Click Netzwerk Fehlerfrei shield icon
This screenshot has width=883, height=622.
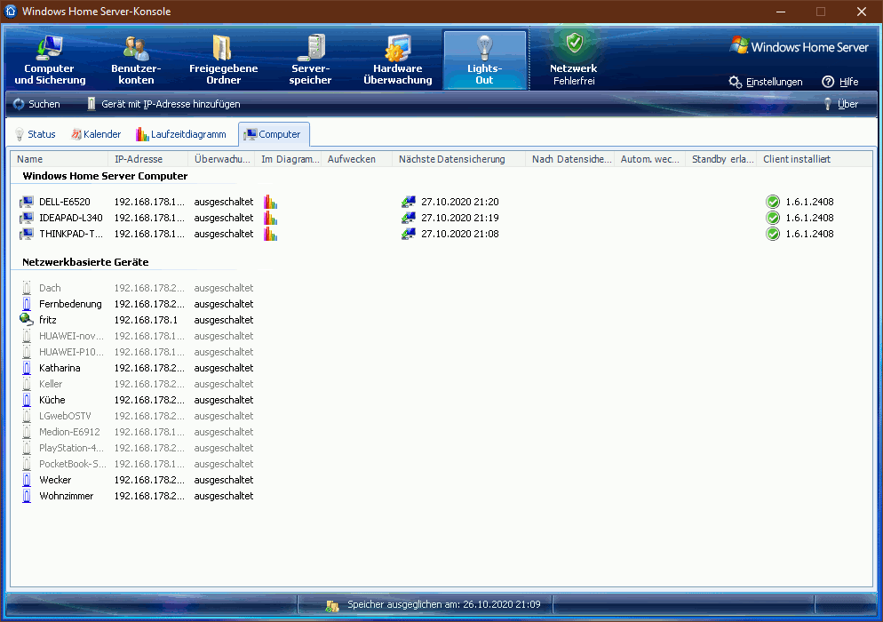click(574, 43)
